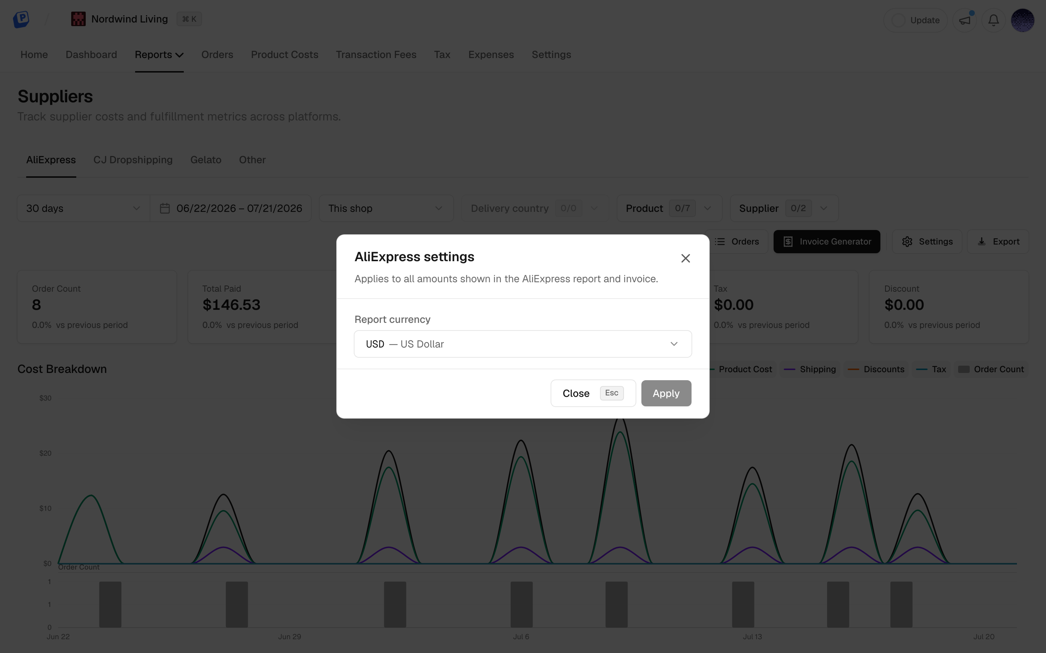1046x653 pixels.
Task: Open Settings in top navigation
Action: (551, 54)
